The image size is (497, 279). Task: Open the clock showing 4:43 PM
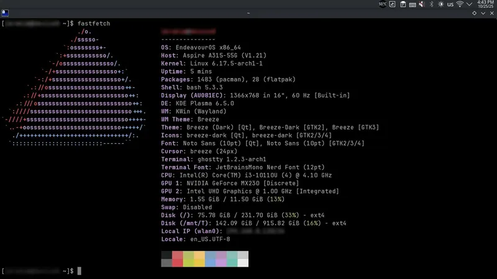click(x=485, y=4)
